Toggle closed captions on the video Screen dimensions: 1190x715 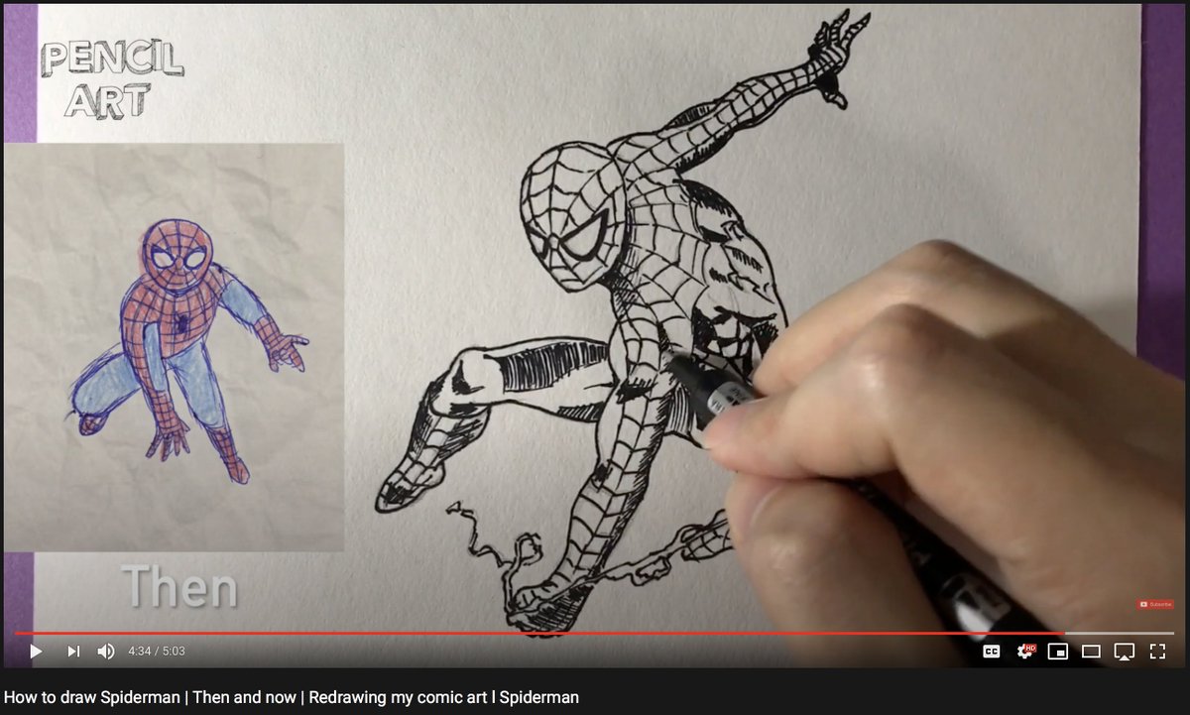(x=992, y=652)
